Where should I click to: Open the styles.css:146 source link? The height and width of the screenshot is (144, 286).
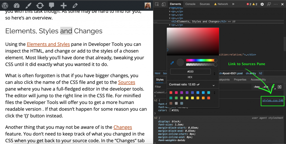(x=273, y=100)
